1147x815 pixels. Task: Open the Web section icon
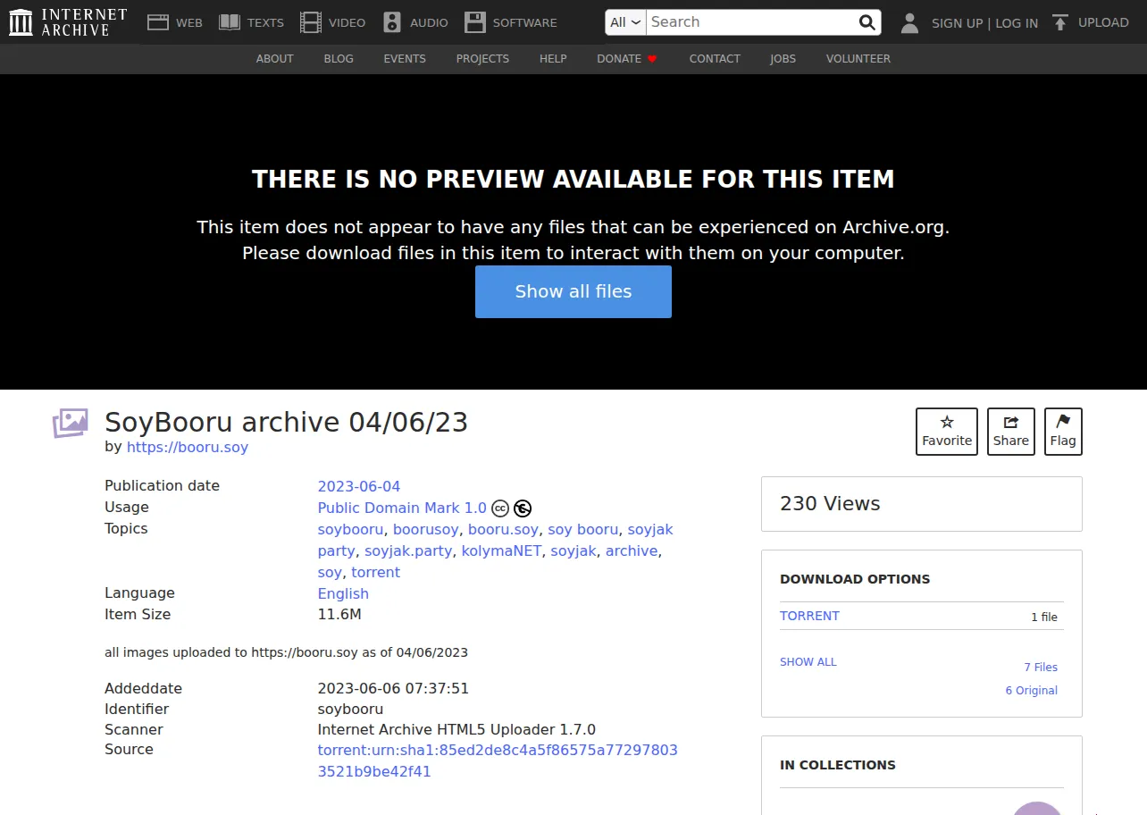158,22
